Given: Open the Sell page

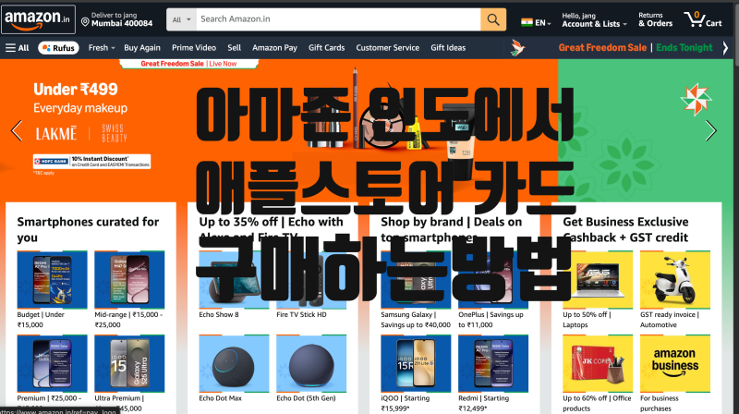Looking at the screenshot, I should (x=234, y=48).
